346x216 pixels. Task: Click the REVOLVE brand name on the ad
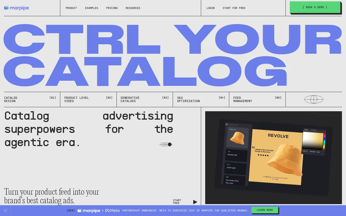(278, 136)
